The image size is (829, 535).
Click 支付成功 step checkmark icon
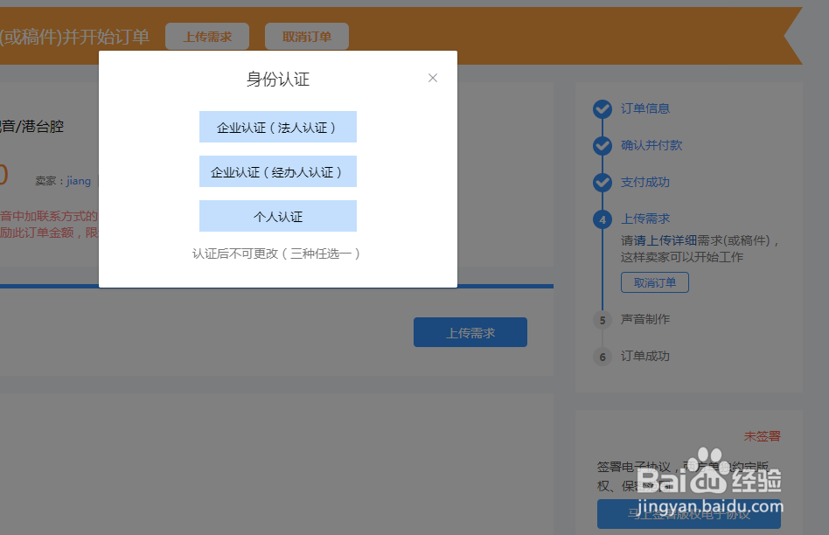pos(603,183)
